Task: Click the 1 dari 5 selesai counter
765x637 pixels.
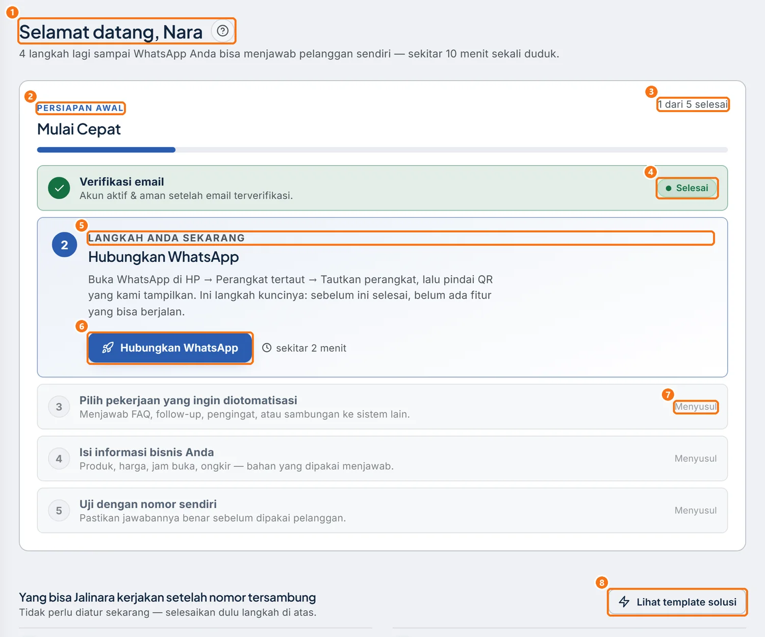Action: pos(693,104)
